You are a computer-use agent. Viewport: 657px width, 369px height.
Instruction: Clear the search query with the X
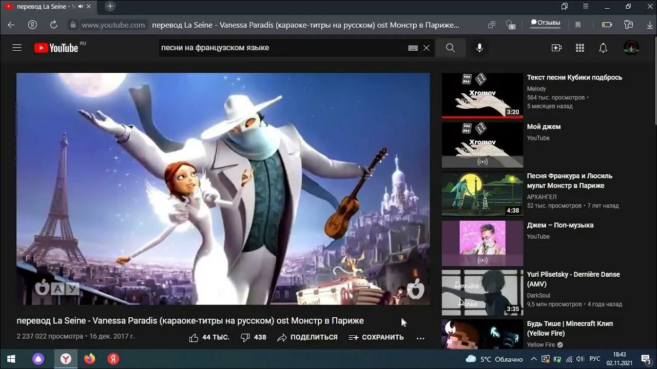[x=426, y=48]
